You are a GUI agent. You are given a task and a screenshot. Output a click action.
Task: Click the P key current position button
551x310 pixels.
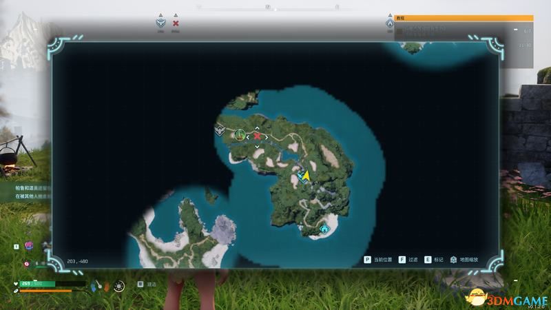pyautogui.click(x=367, y=260)
